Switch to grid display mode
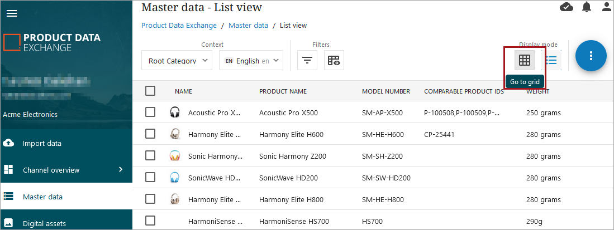The image size is (614, 230). click(x=524, y=60)
